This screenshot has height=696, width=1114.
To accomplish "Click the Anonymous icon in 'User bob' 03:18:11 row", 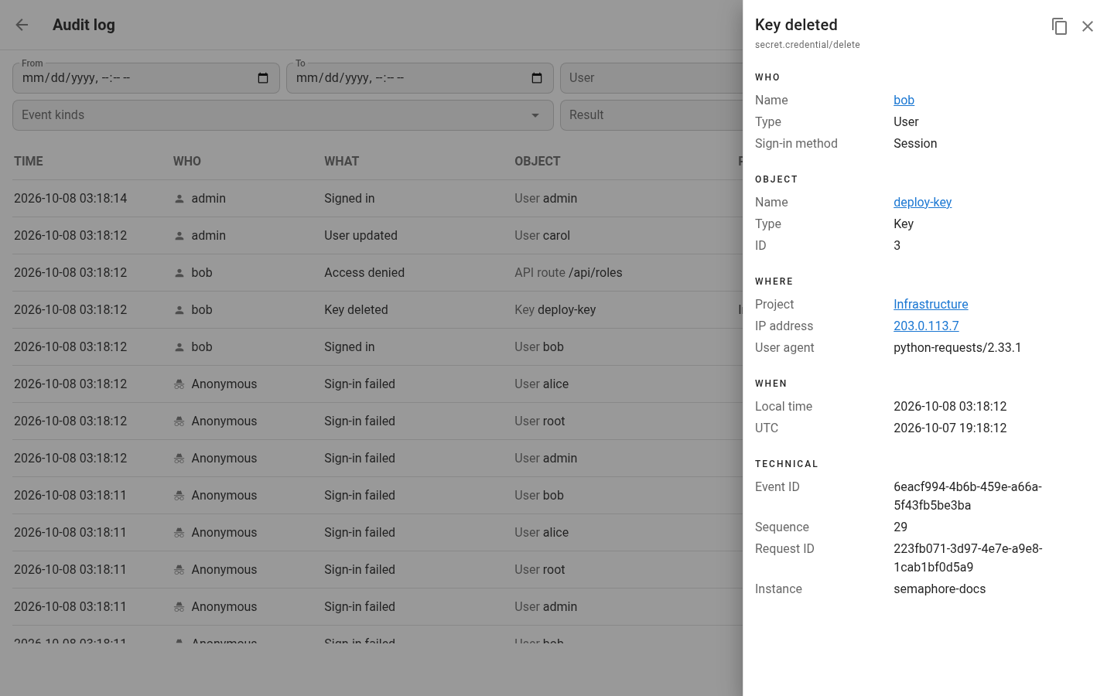I will point(179,496).
